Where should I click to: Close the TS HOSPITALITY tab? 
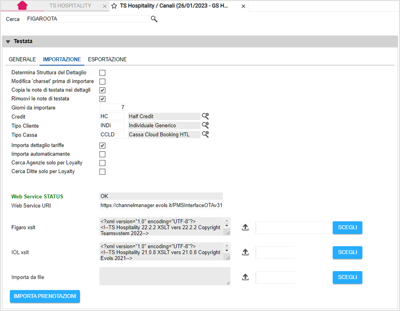coord(104,7)
